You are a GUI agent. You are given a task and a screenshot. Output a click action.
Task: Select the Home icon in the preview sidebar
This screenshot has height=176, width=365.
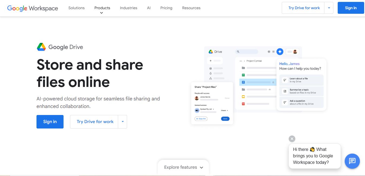click(x=211, y=68)
